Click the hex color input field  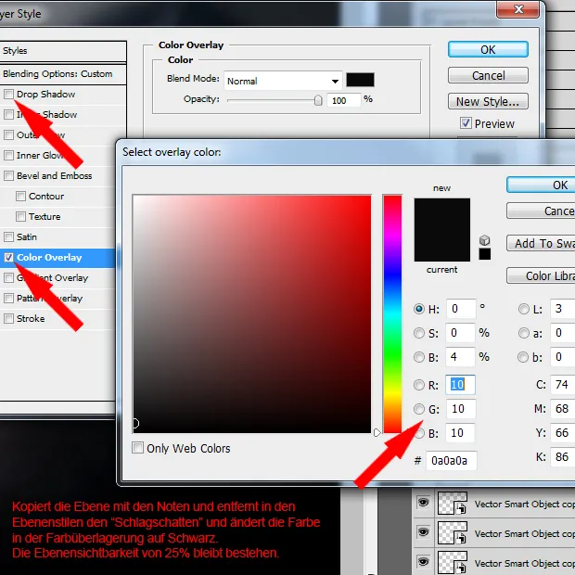point(452,461)
